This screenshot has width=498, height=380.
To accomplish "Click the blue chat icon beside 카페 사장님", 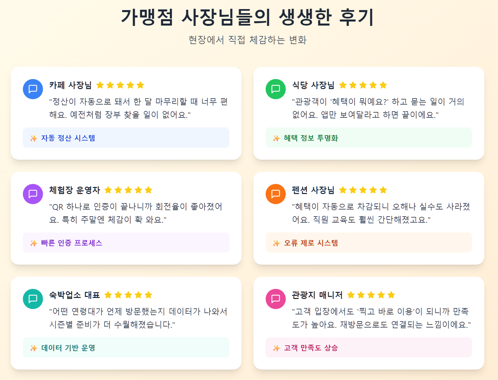I will point(33,89).
